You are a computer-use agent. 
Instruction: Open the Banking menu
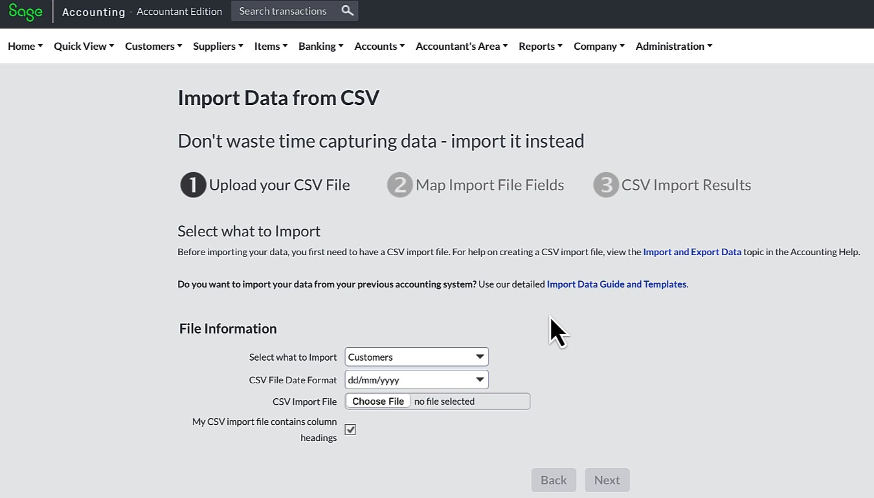click(x=320, y=46)
